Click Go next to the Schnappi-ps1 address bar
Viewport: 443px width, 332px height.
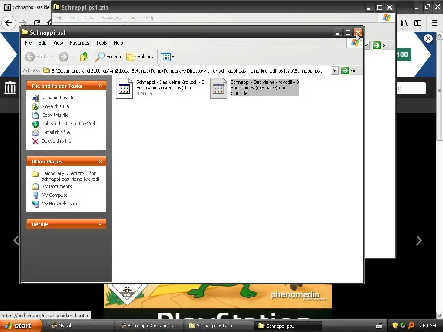click(x=349, y=70)
